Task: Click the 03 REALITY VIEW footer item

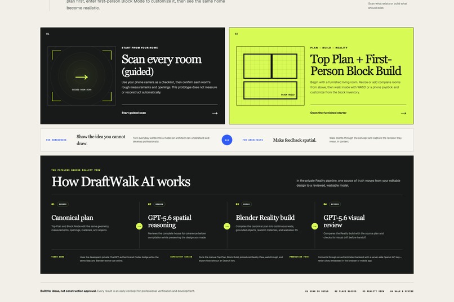Action: click(373, 291)
